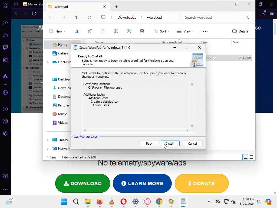Open clock showing 1:10 PM
Image resolution: width=277 pixels, height=208 pixels.
pyautogui.click(x=247, y=201)
